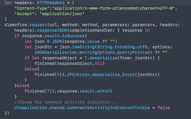Click the paramters argument value
This screenshot has width=191, height=119.
[143, 25]
